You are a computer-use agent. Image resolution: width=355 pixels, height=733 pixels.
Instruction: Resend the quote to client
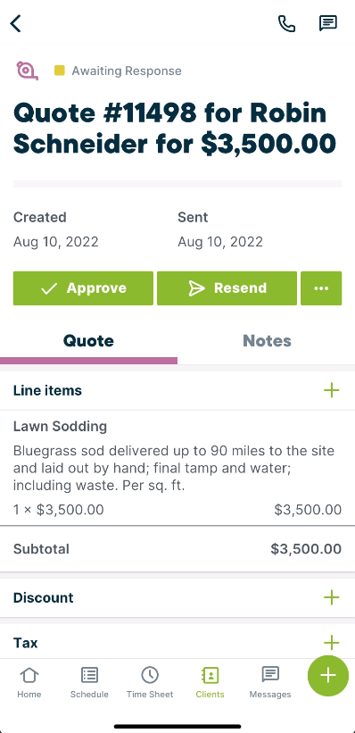[x=227, y=288]
